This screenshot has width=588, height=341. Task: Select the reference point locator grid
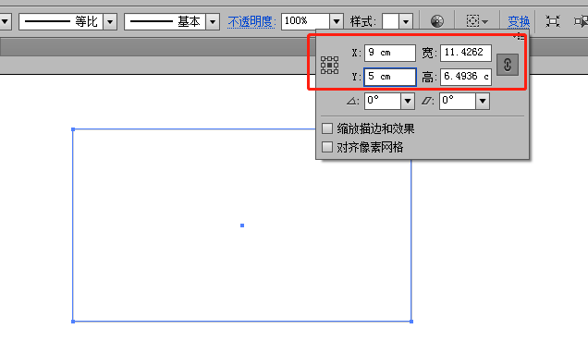tap(329, 66)
